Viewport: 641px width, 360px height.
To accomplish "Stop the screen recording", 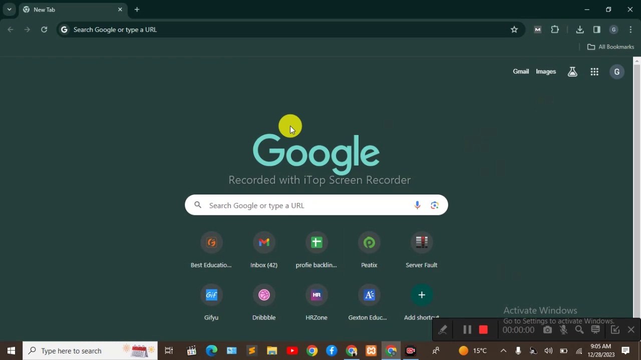I will [x=483, y=329].
